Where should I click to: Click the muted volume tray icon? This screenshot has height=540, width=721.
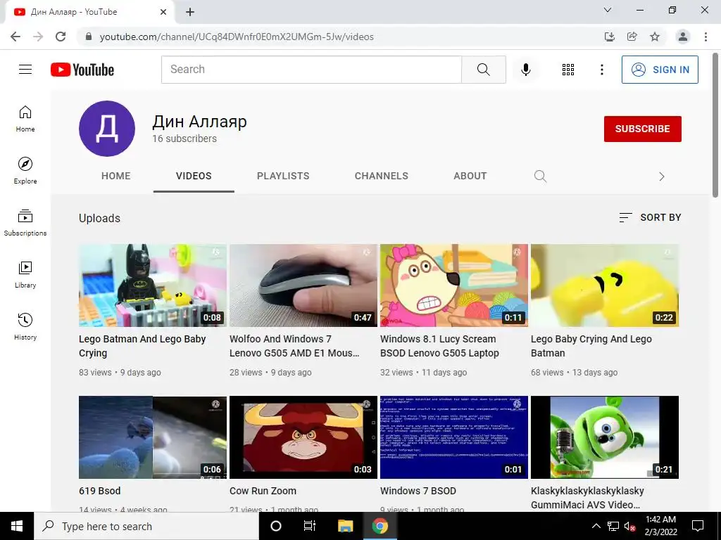(630, 526)
